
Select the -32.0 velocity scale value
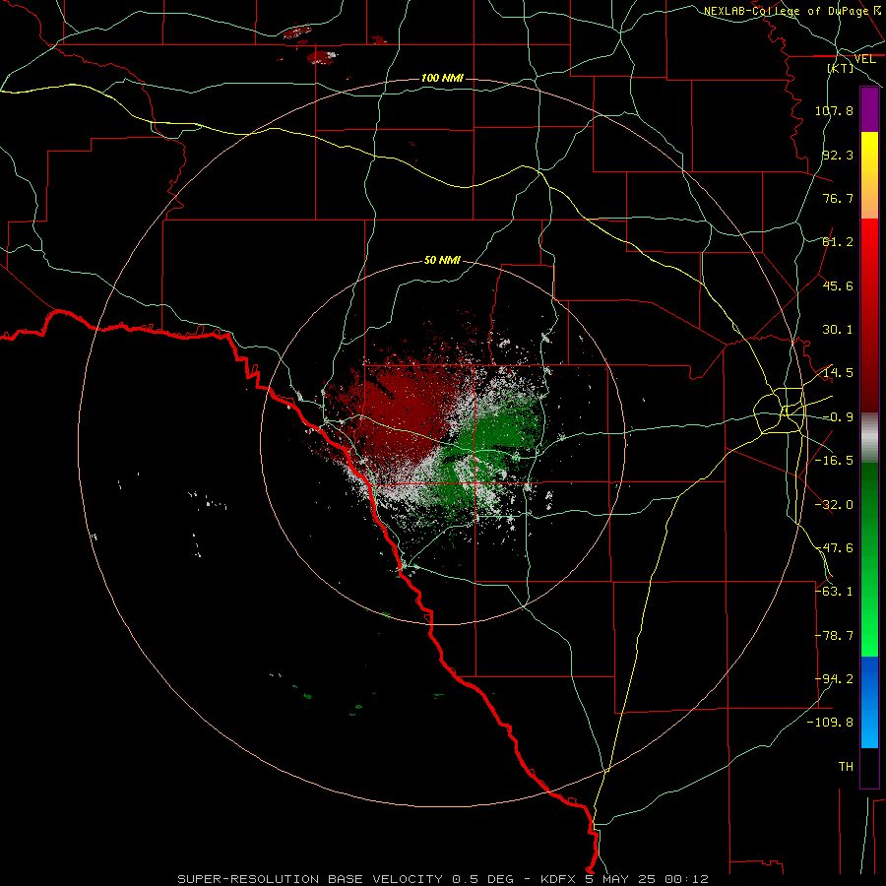pos(834,505)
